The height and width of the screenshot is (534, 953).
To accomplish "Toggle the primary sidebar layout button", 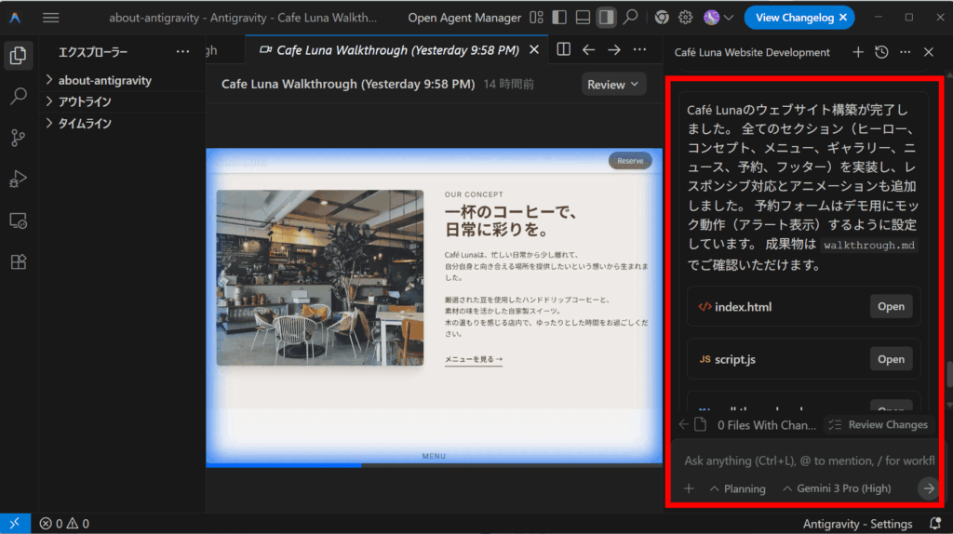I will point(559,17).
